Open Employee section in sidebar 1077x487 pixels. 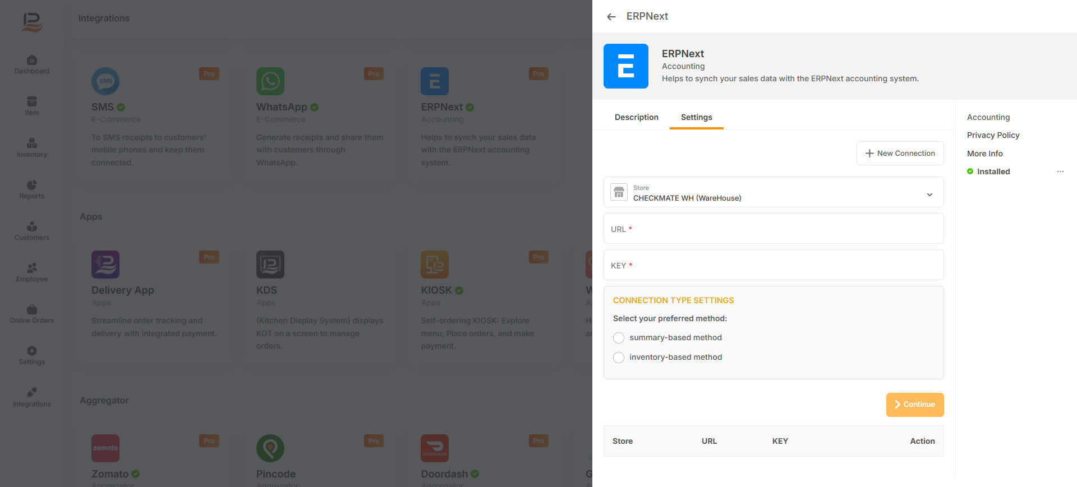(x=32, y=273)
